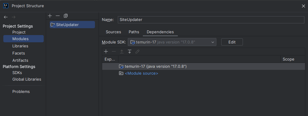
Task: Remove the selected module with the minus icon
Action: click(58, 16)
